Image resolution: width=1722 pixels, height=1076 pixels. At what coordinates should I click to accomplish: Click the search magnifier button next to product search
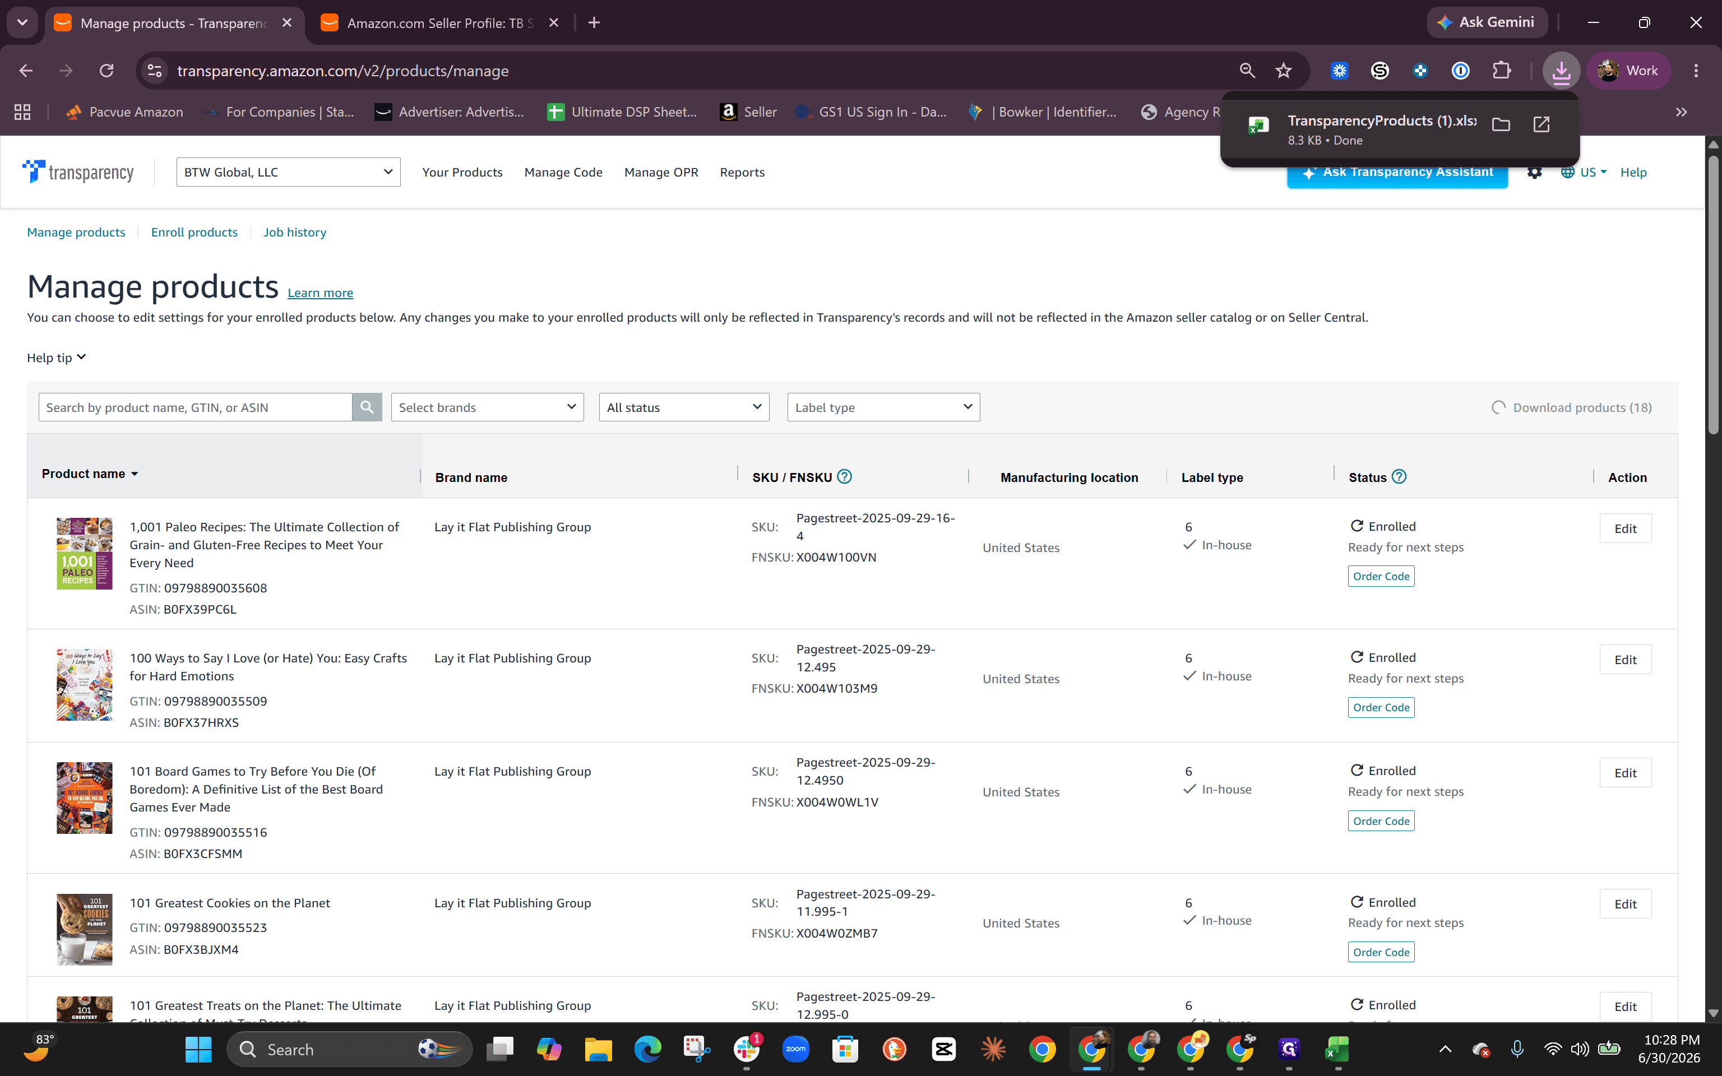coord(367,407)
